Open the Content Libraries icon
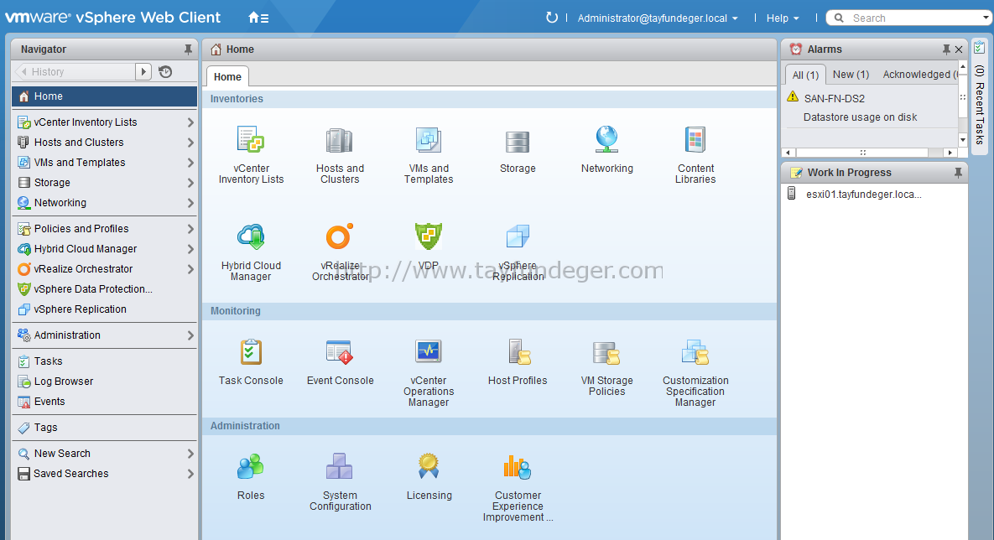The height and width of the screenshot is (540, 994). coord(695,139)
